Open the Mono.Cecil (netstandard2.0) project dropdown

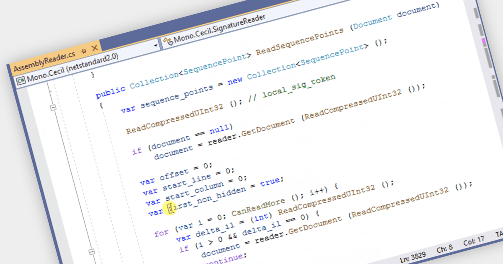[88, 64]
